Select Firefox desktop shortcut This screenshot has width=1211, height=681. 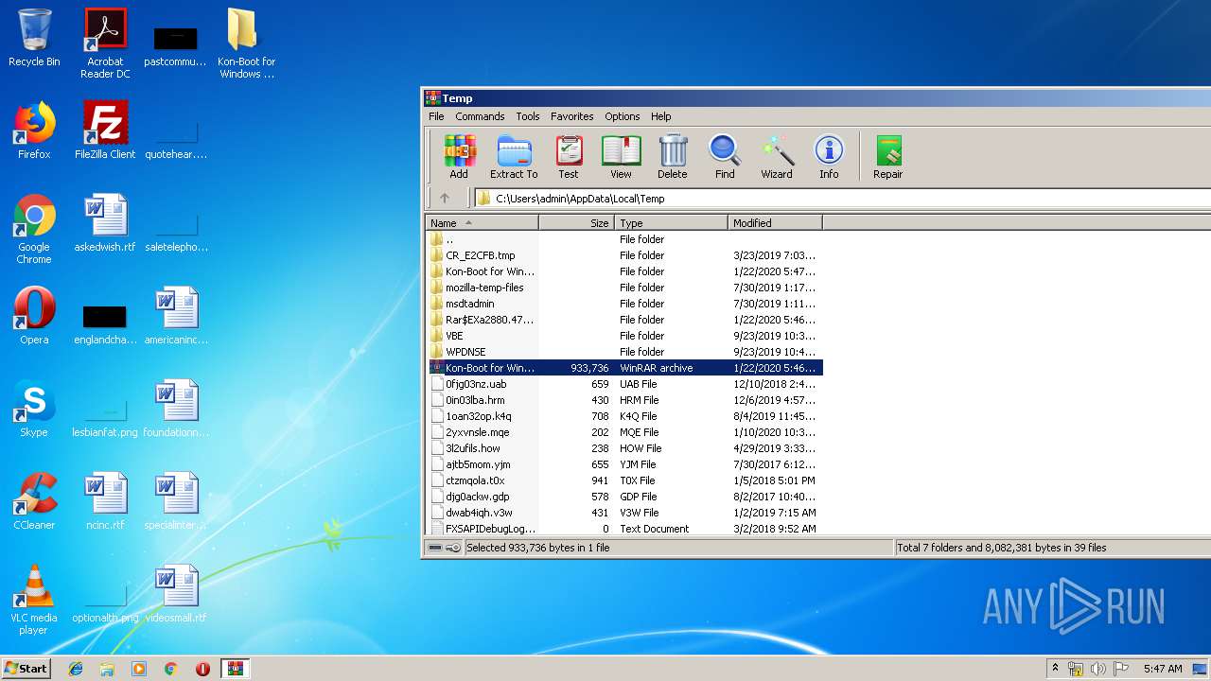point(34,131)
